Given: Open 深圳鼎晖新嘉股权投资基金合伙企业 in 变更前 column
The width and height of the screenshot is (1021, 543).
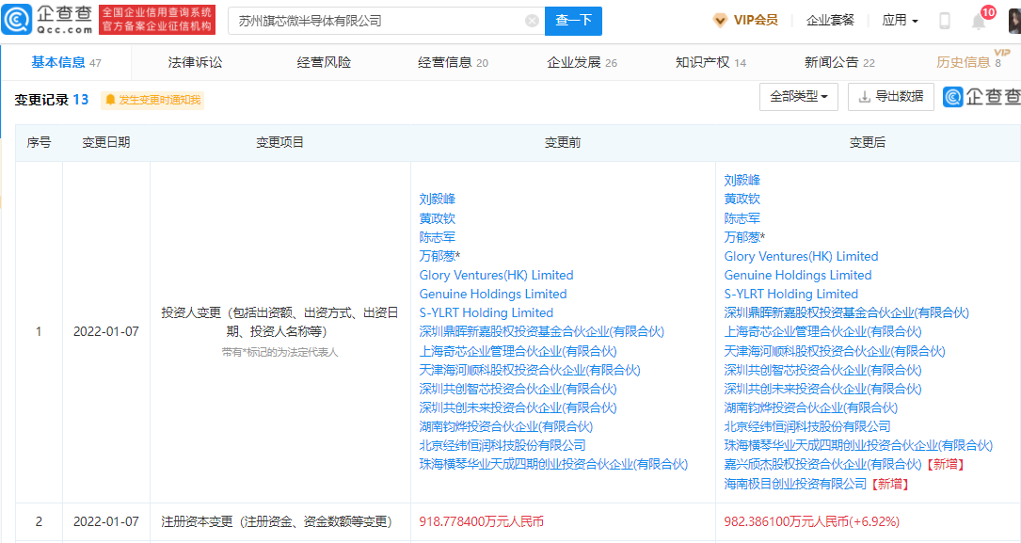Looking at the screenshot, I should tap(542, 331).
